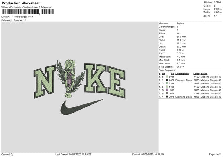
Task: Click the Page 1 of 1 indicator
Action: [215, 154]
